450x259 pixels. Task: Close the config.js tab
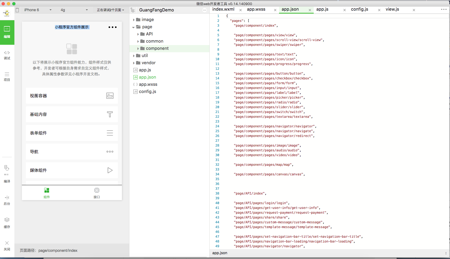(x=379, y=10)
